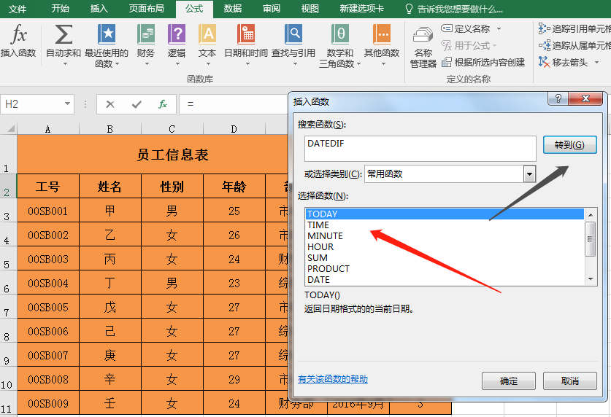Click Define Name (定义名称) button
Viewport: 611px width, 417px height.
[466, 28]
